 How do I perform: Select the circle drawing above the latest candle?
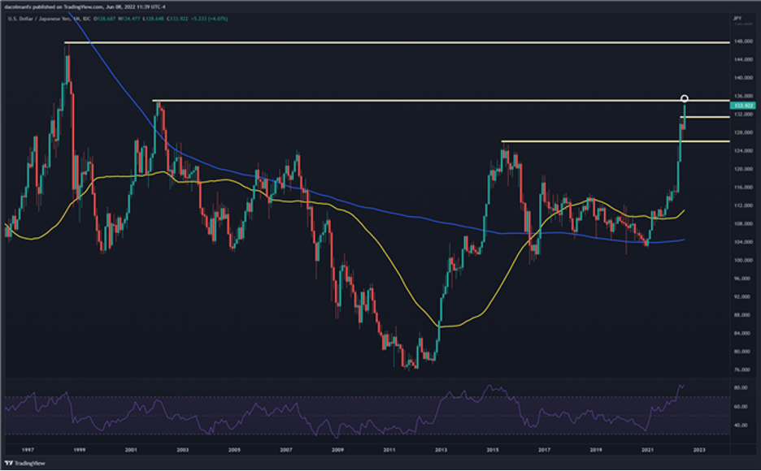[x=685, y=98]
